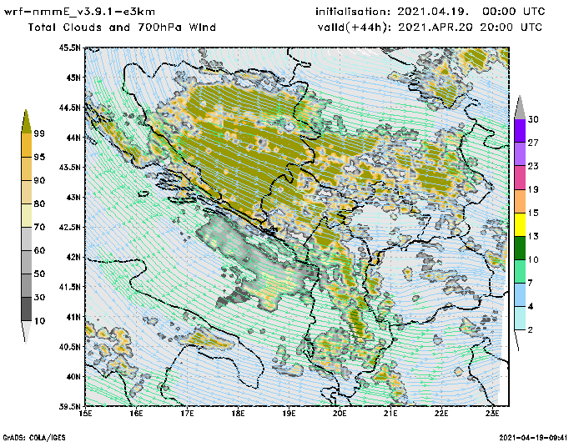Click the '99' value on cloud legend
The image size is (584, 442).
(39, 133)
